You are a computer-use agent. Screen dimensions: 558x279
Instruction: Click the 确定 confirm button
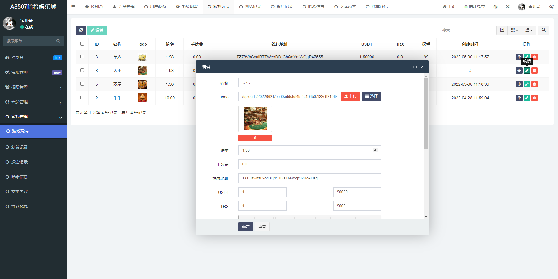coord(246,226)
